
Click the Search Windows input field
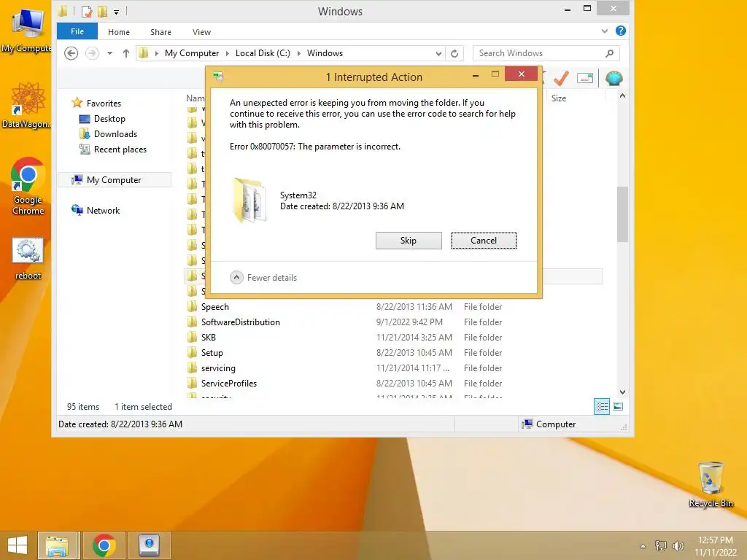pos(538,53)
